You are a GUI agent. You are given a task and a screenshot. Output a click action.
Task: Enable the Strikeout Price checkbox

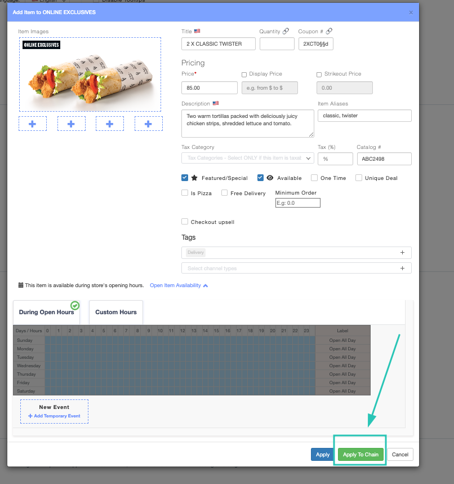tap(319, 74)
